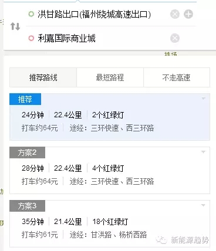Click the red destination marker icon
Screen dimensions: 216x251
click(31, 38)
